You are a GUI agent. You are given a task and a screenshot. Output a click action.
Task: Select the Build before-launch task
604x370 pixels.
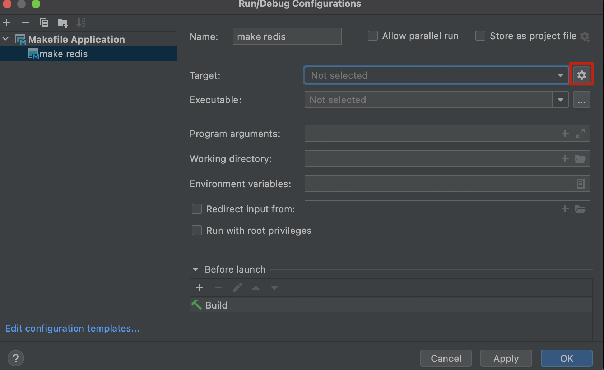coord(216,305)
